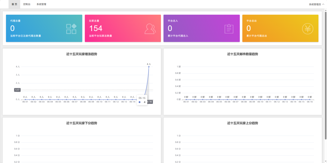Click the 玩家总量 value 154

[96, 28]
